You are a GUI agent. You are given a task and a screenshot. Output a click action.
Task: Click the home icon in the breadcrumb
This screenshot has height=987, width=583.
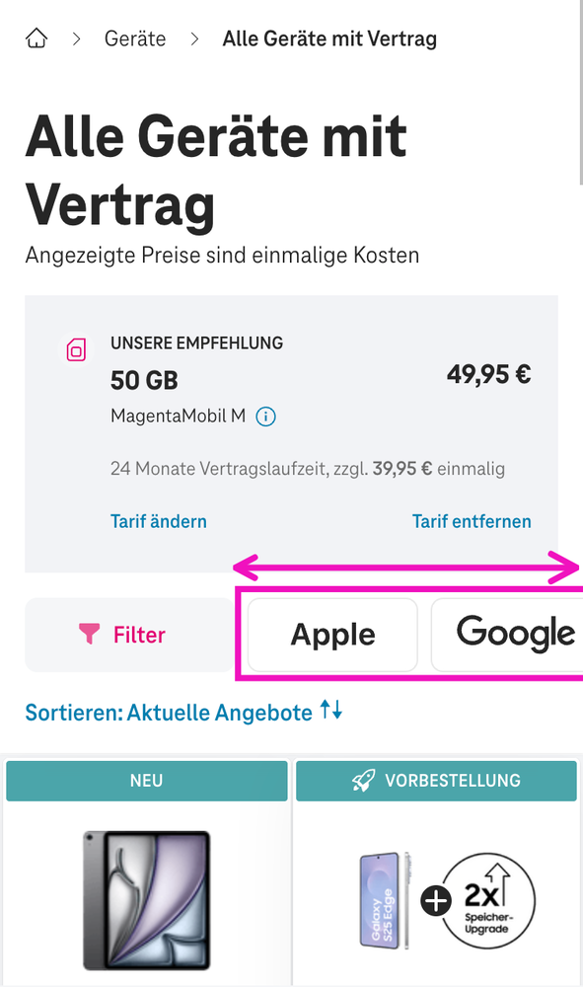pos(36,38)
